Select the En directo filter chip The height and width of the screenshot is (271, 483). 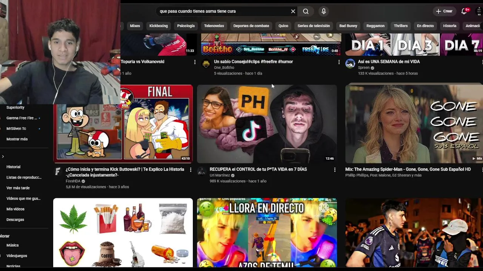[x=425, y=26]
